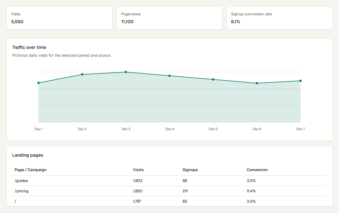
Task: Click the Day 1 axis label
Action: 38,129
